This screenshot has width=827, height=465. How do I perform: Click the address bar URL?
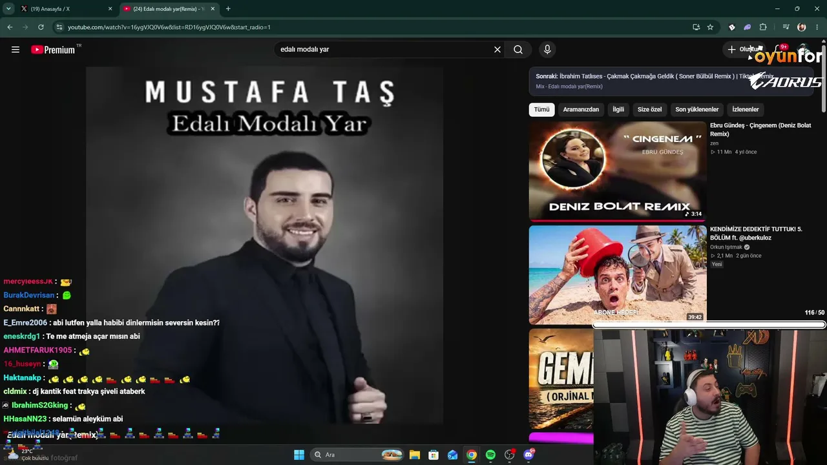tap(169, 27)
